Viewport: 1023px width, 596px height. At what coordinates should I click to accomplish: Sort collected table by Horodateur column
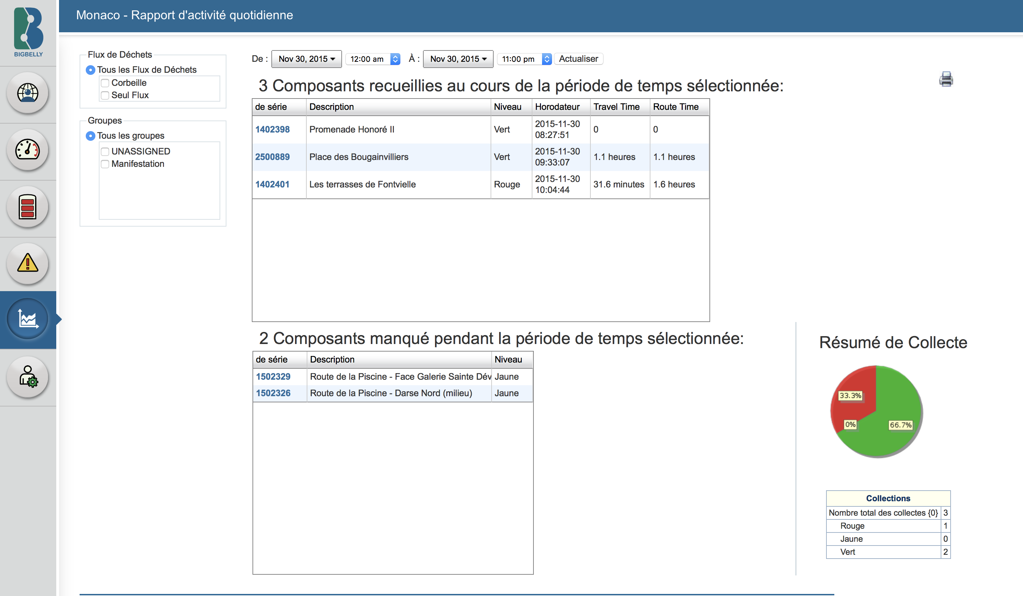(x=557, y=107)
